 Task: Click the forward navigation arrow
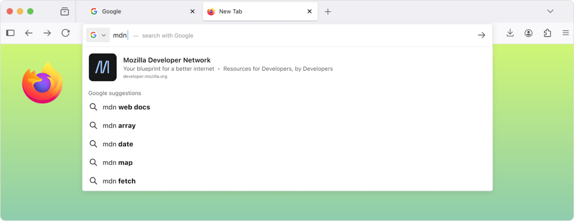point(47,33)
